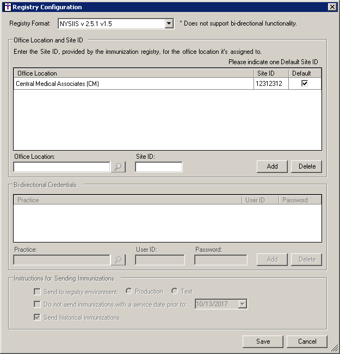Click the Office Location column header

(133, 73)
